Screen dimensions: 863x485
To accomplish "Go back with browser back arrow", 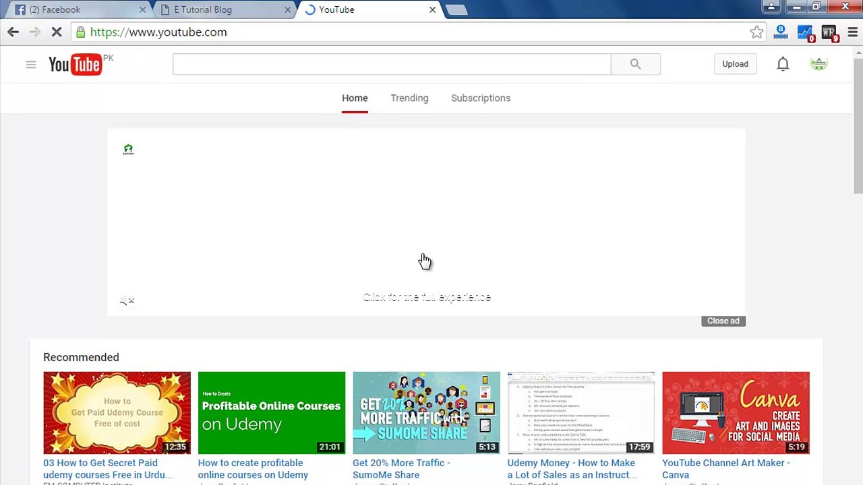I will click(13, 32).
